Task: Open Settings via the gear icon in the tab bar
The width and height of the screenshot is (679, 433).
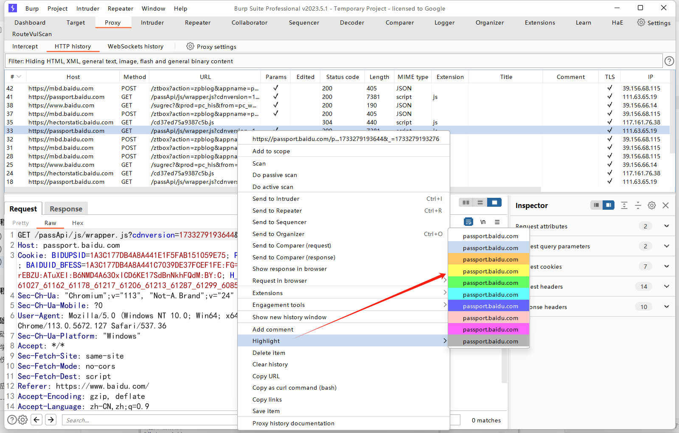Action: coord(641,22)
